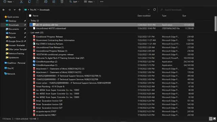Expand the address bar history dropdown
Screen dimensions: 217x122
coord(149,10)
